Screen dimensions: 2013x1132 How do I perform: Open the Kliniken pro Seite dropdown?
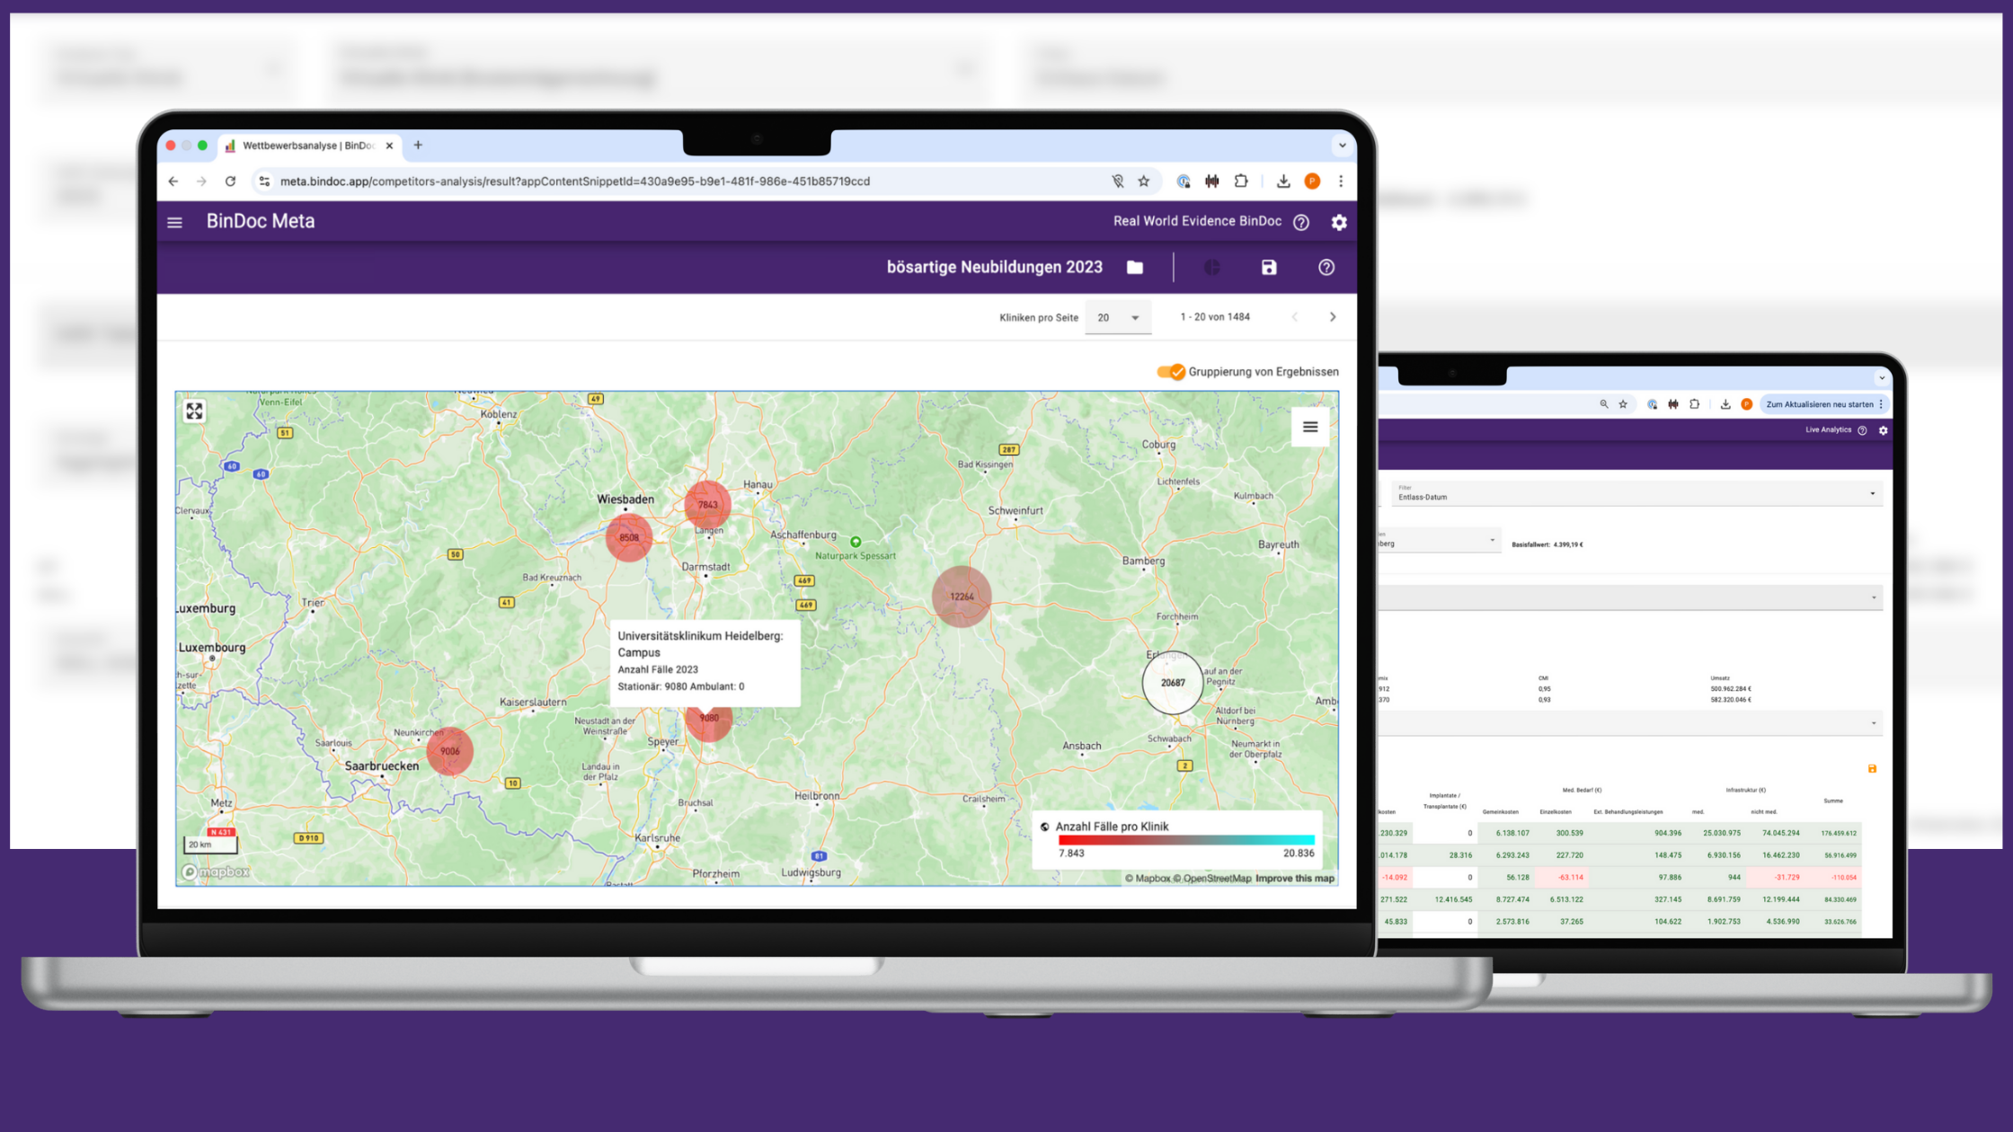(x=1118, y=316)
